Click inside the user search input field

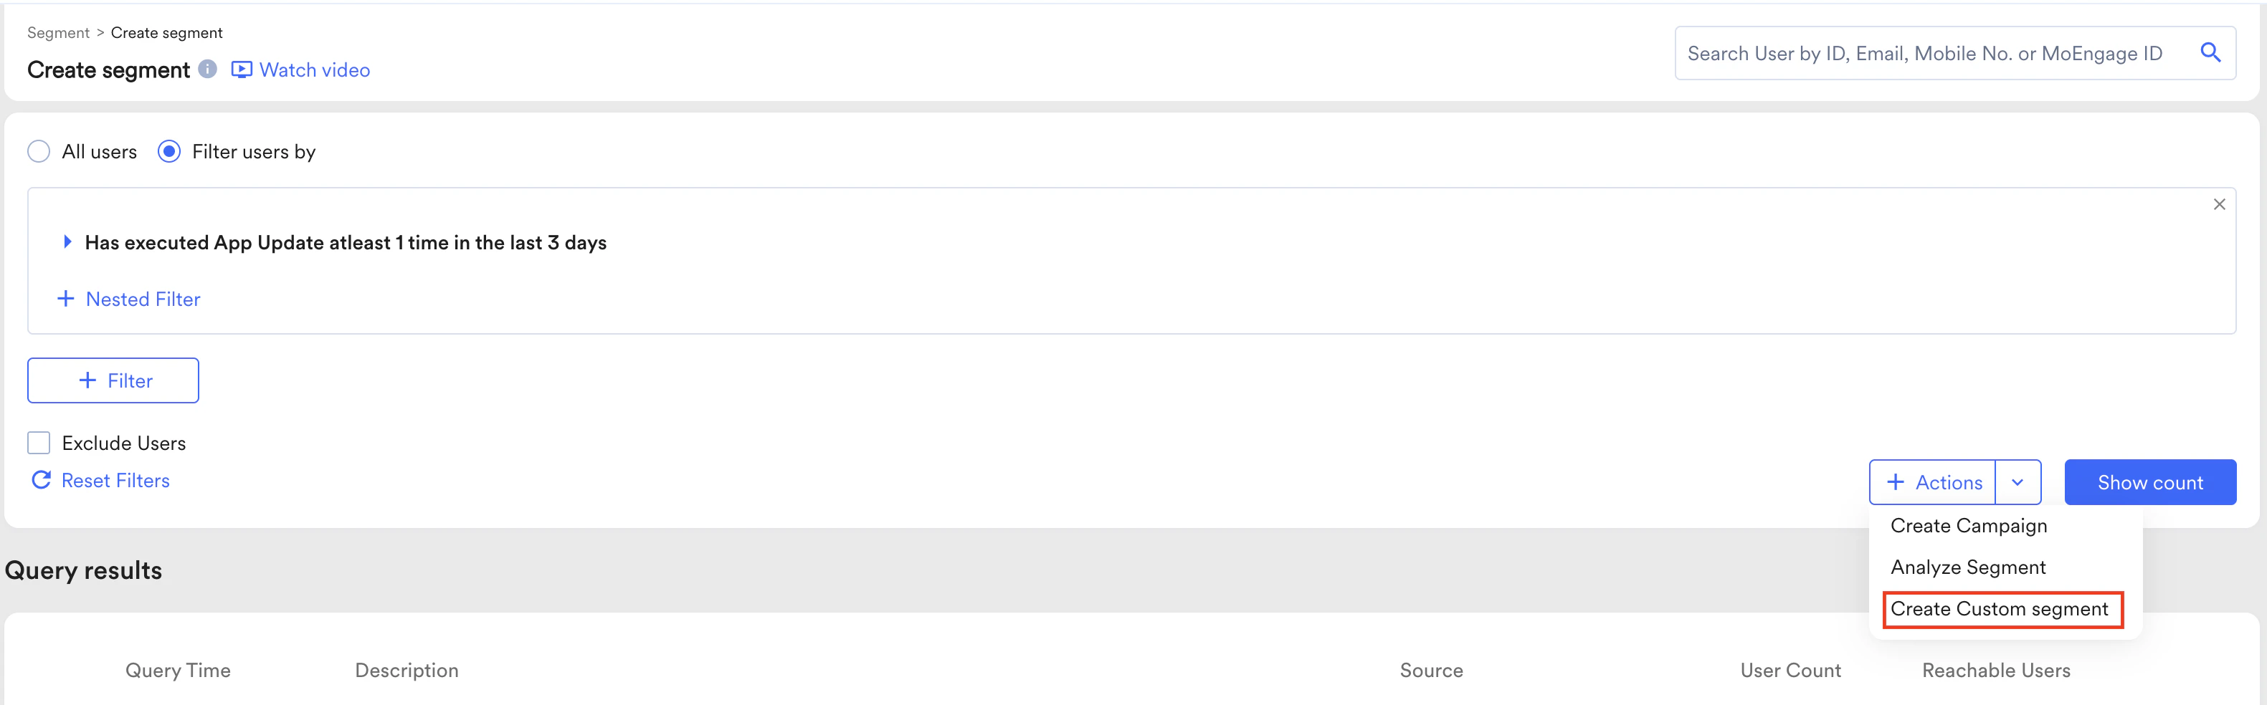(x=1892, y=53)
